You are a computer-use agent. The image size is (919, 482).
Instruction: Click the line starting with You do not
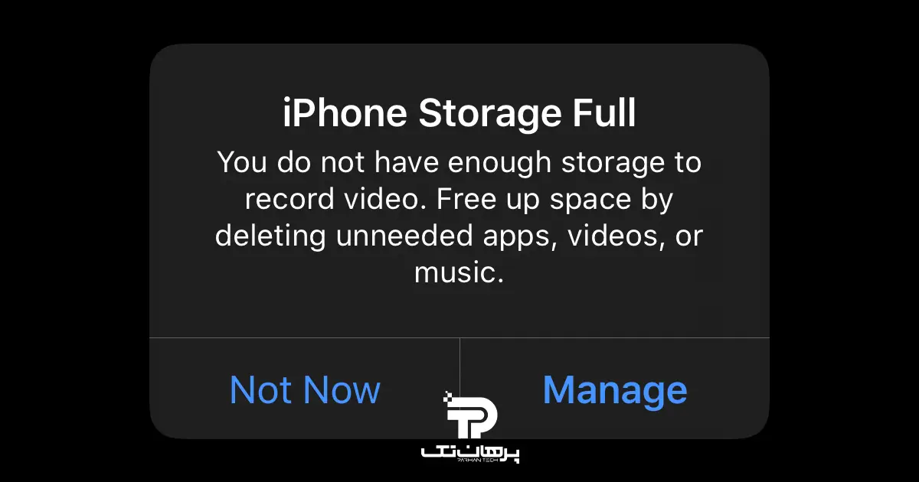[459, 162]
